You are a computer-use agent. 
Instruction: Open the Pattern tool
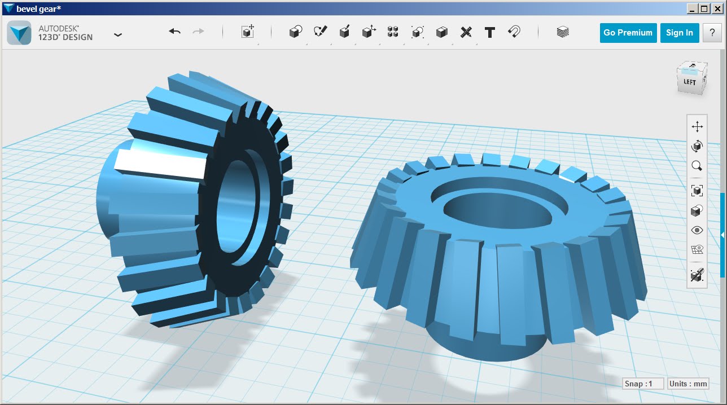coord(393,32)
